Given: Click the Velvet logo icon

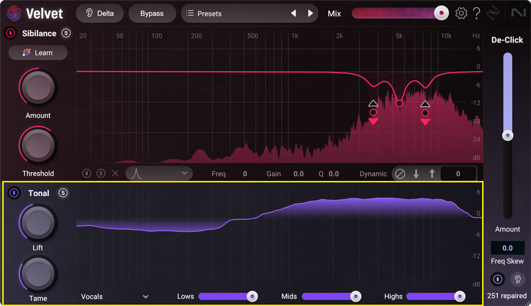Looking at the screenshot, I should 14,14.
